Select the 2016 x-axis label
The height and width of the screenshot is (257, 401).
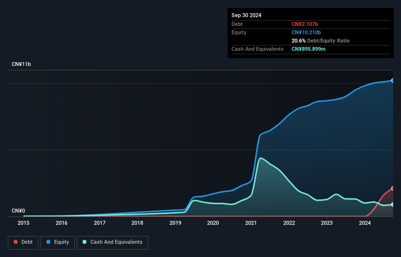click(62, 223)
